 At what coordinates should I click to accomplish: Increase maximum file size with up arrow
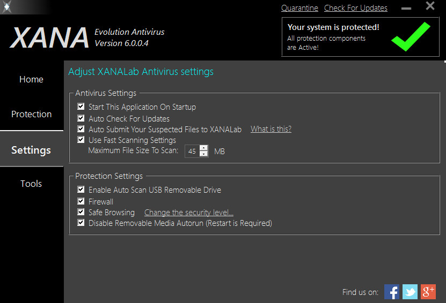tap(203, 148)
